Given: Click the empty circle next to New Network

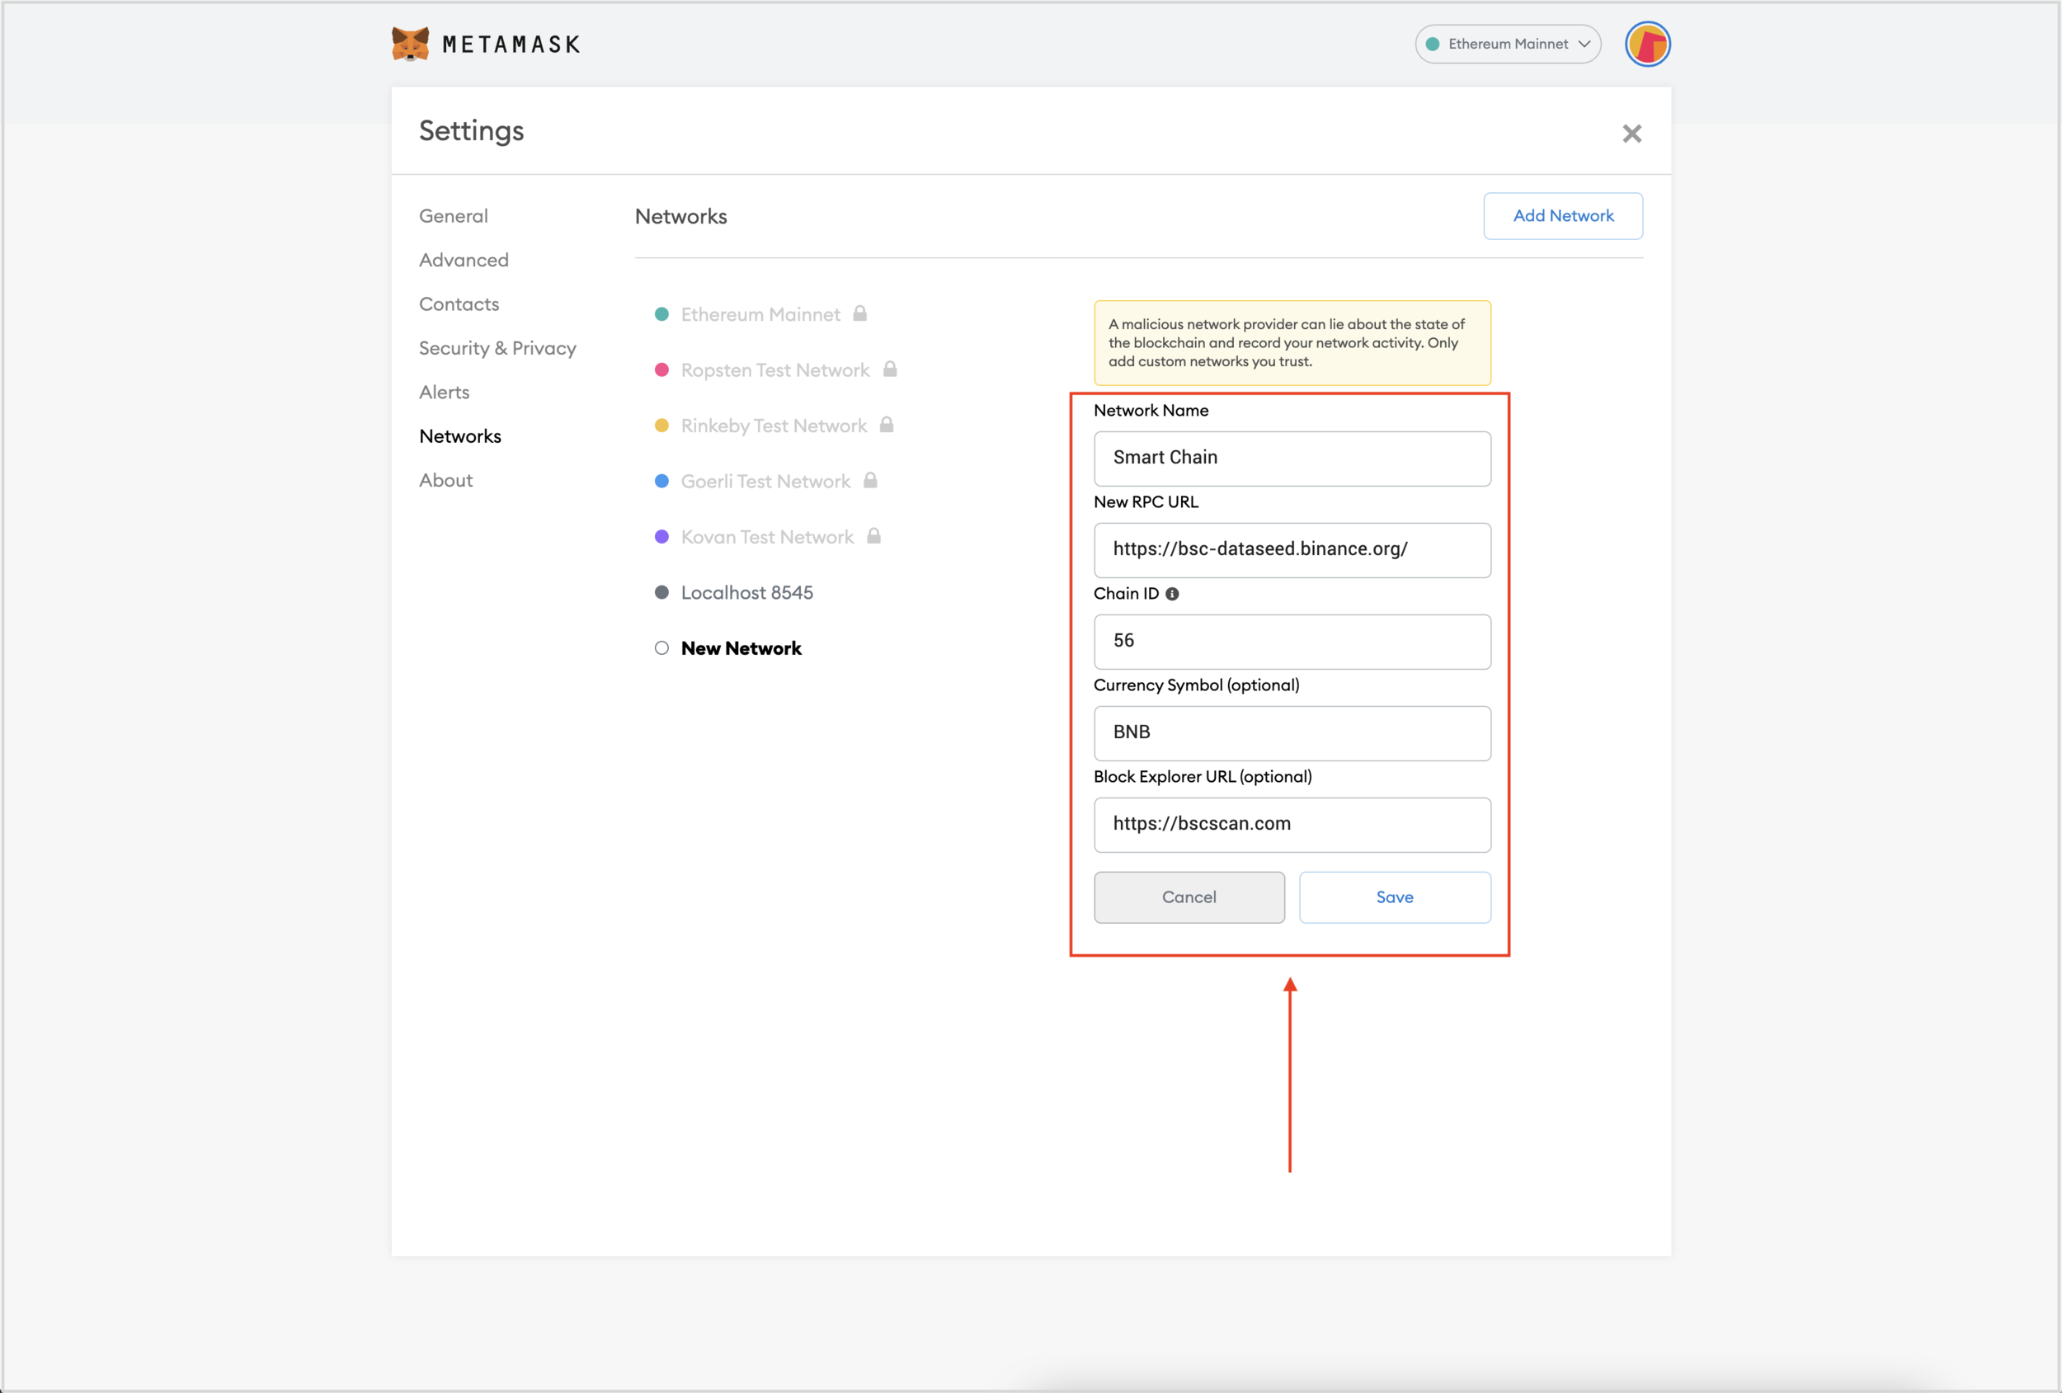Looking at the screenshot, I should [661, 648].
